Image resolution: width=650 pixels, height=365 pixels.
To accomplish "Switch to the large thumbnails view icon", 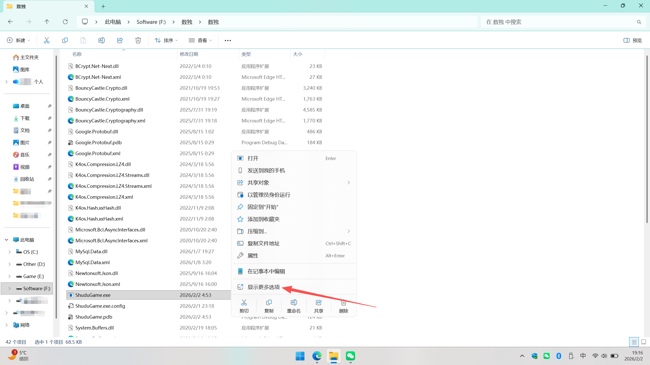I will point(643,342).
